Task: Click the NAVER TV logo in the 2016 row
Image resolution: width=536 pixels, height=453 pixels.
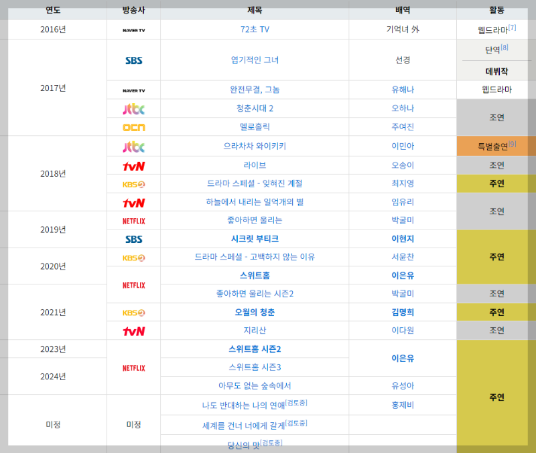Action: [x=133, y=30]
